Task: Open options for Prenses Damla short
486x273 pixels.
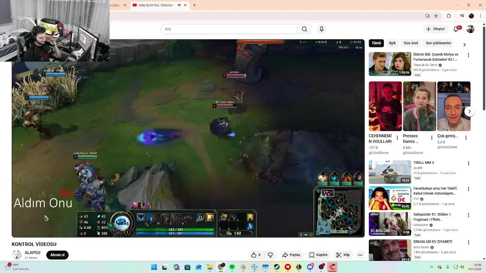Action: pos(432,138)
